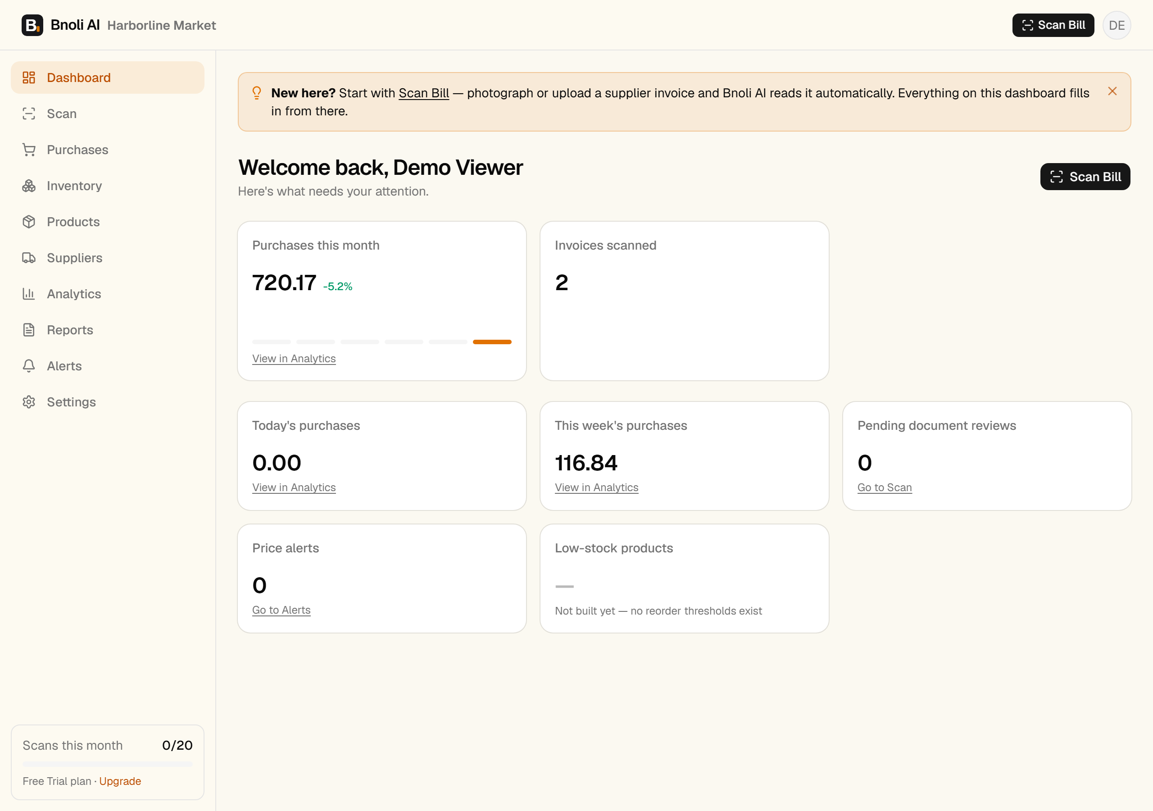Click the Reports document icon
The image size is (1153, 811).
pyautogui.click(x=29, y=330)
